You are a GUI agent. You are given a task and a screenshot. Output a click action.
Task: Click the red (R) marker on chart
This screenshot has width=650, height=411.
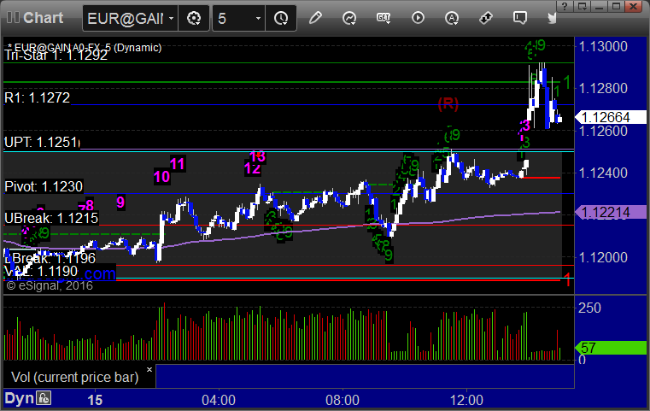pyautogui.click(x=448, y=103)
